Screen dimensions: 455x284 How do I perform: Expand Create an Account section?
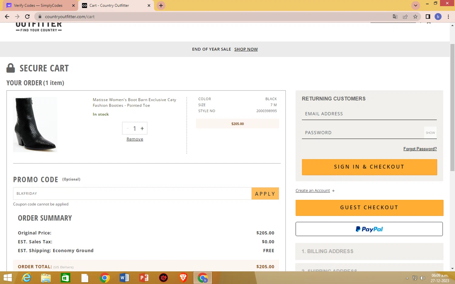(x=315, y=190)
